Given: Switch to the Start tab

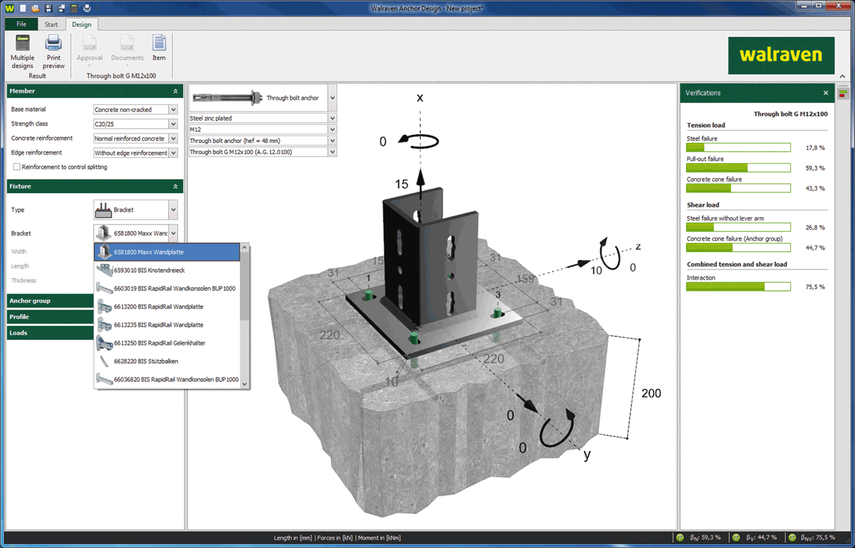Looking at the screenshot, I should tap(51, 24).
